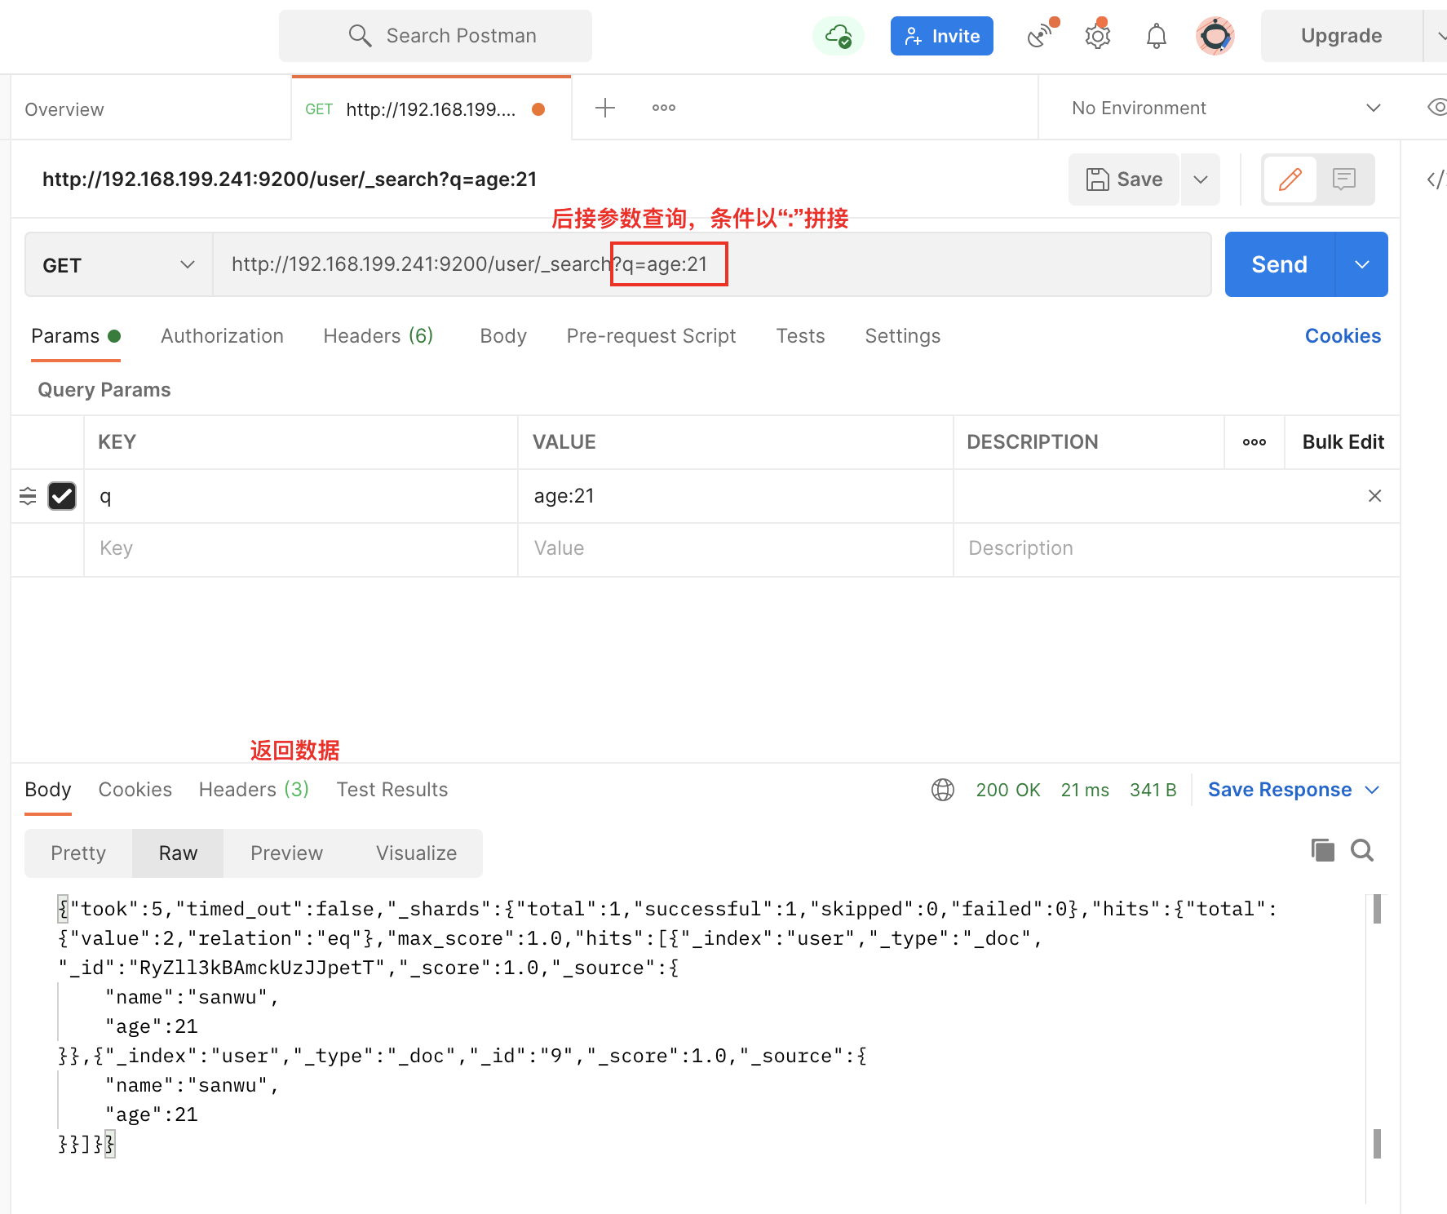This screenshot has width=1447, height=1214.
Task: Open the request Settings tab
Action: 902,336
